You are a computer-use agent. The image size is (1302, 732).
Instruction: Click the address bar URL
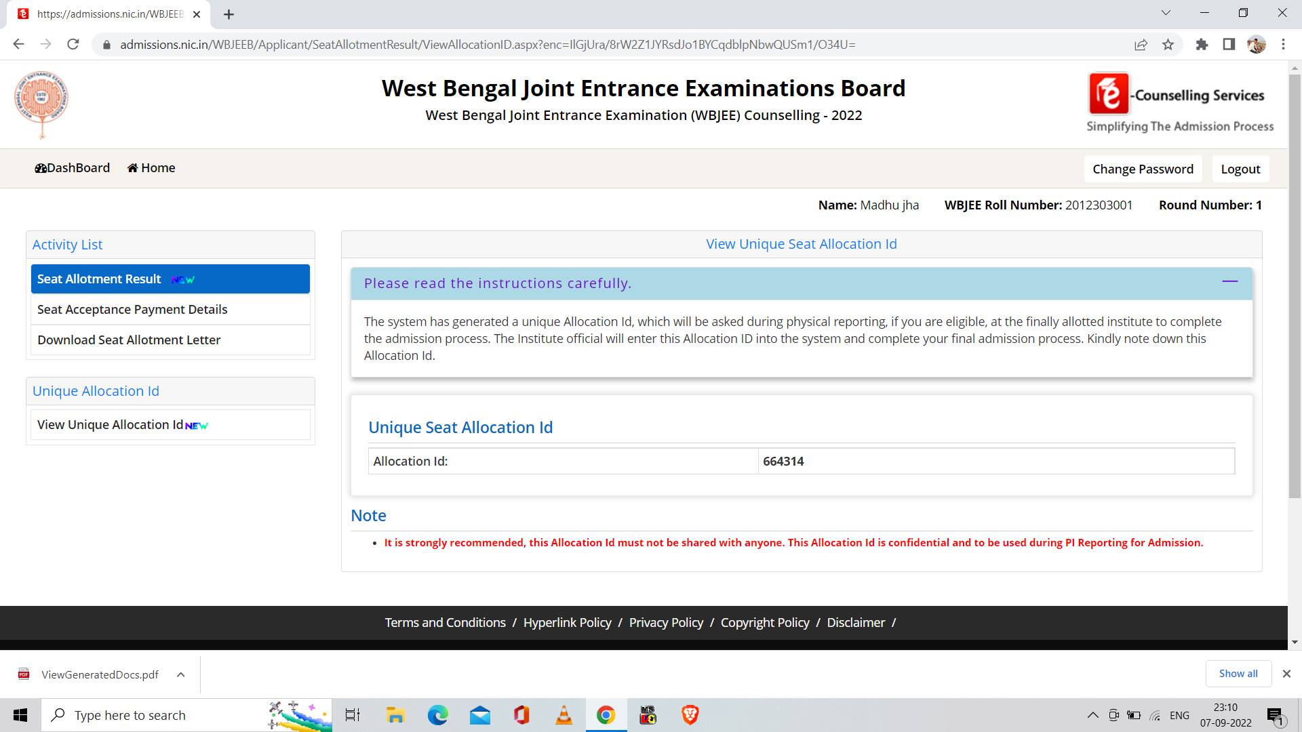pyautogui.click(x=488, y=45)
